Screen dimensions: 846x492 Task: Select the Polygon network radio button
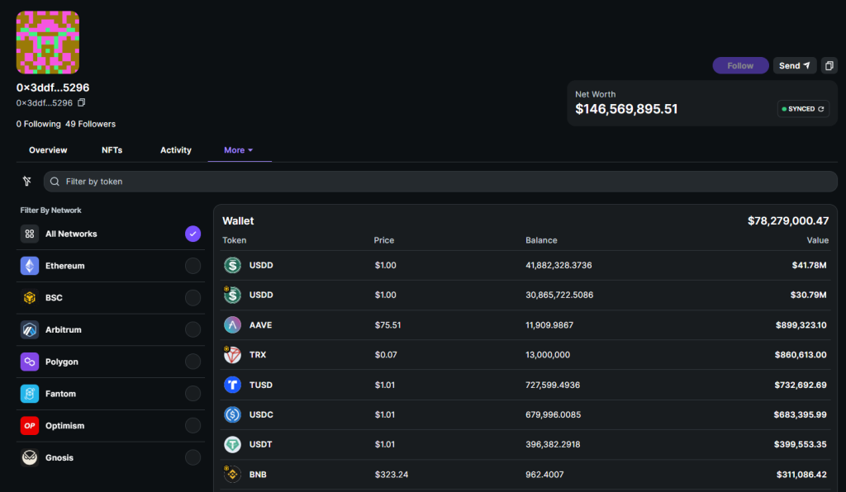click(192, 362)
